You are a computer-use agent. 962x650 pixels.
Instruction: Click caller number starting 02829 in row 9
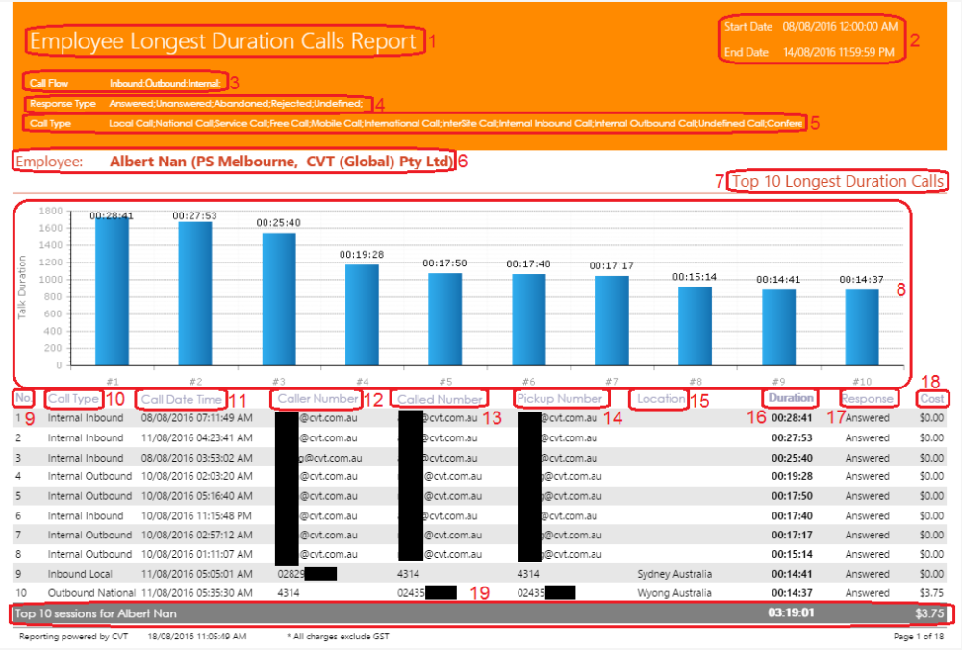pos(307,574)
